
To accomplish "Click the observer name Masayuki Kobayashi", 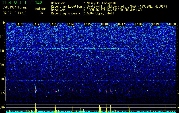I will click(x=102, y=3).
